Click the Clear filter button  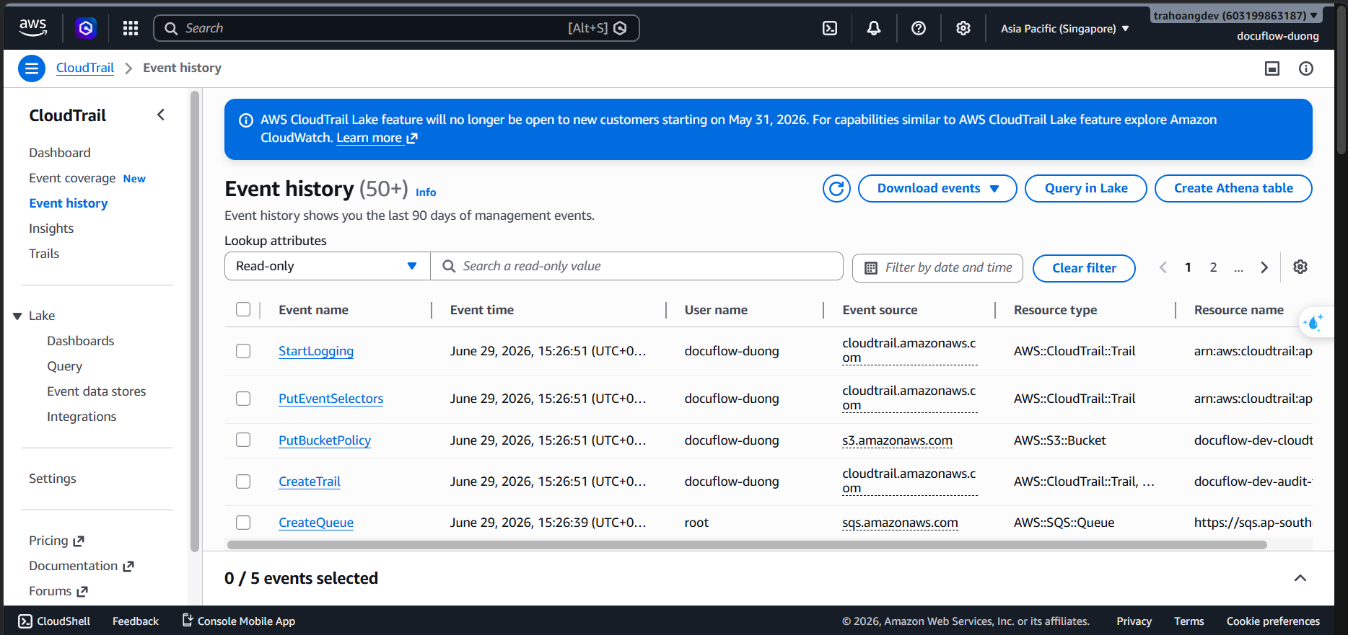pyautogui.click(x=1084, y=268)
